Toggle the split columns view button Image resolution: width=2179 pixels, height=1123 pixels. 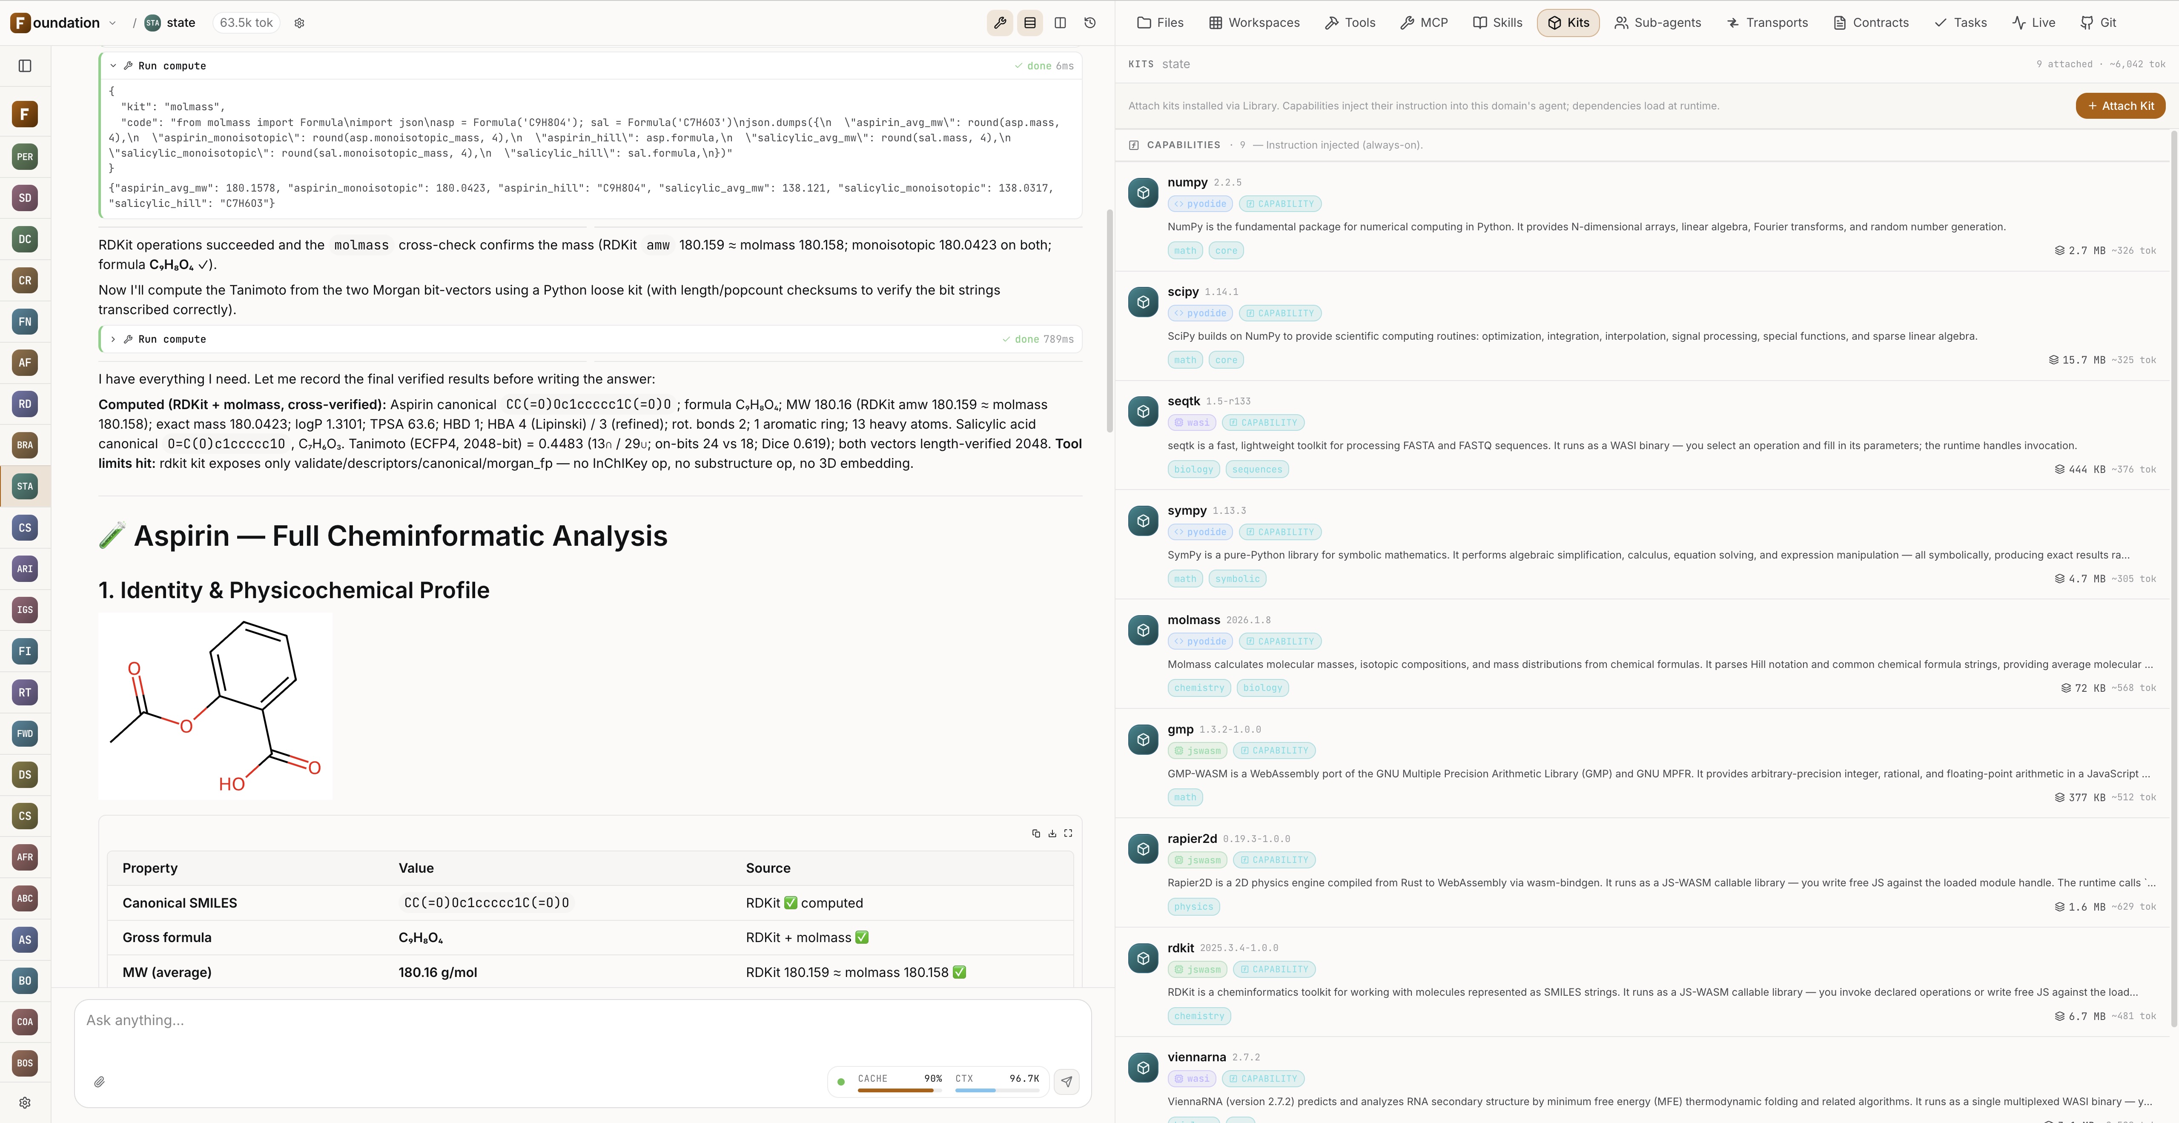[x=1060, y=23]
